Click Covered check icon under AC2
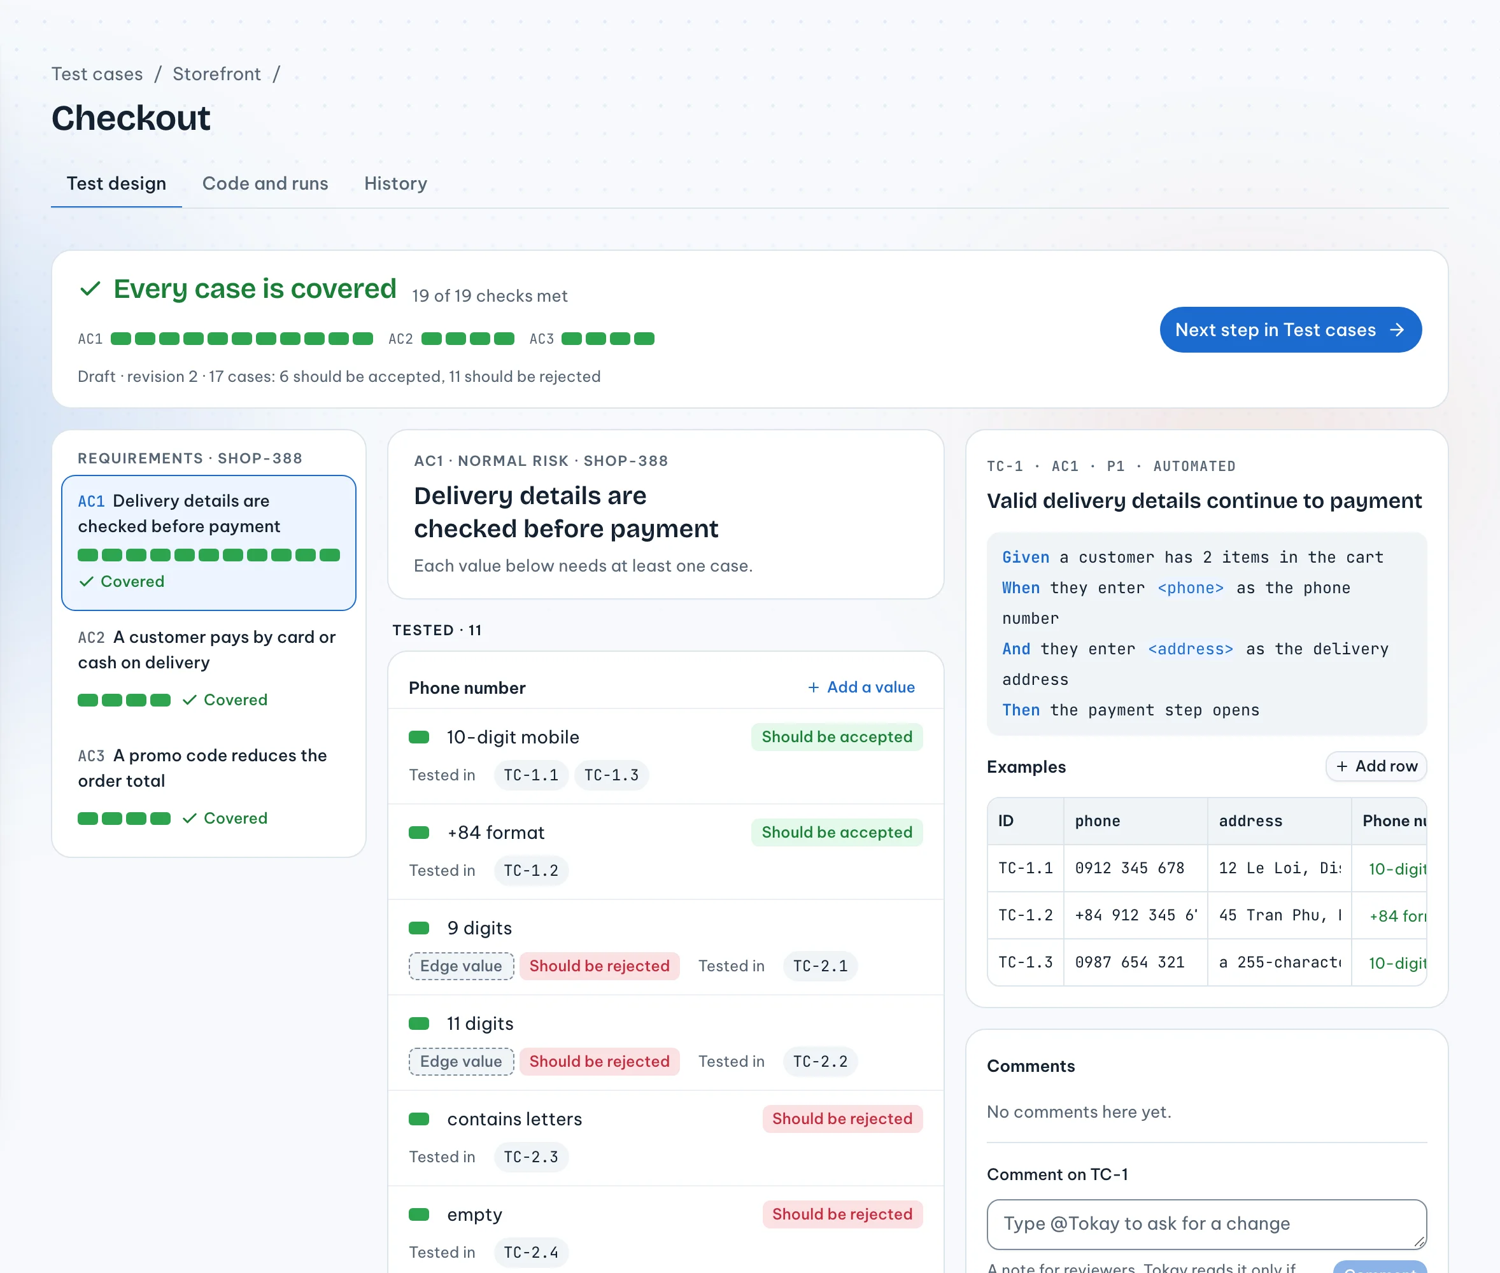The width and height of the screenshot is (1500, 1273). (190, 700)
